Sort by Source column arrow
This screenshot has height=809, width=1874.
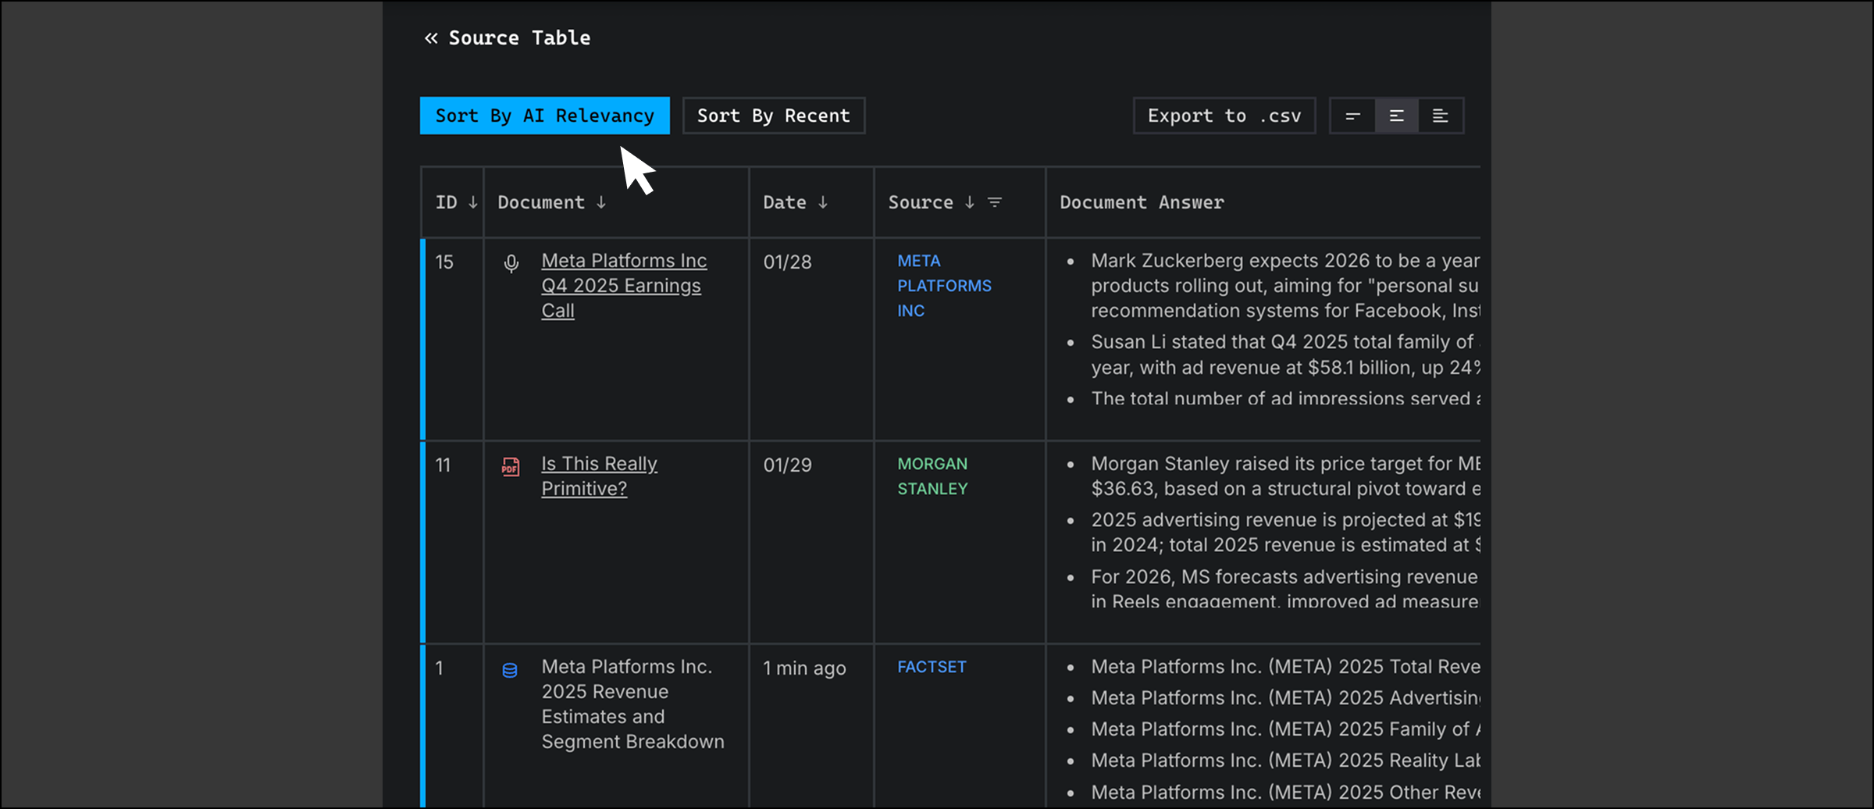tap(969, 202)
